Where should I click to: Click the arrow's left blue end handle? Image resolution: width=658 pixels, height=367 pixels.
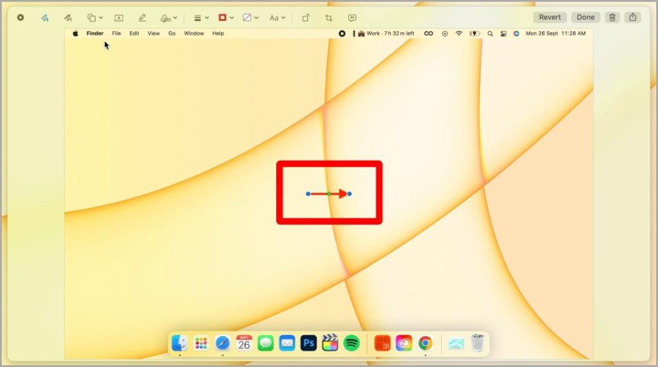coord(308,193)
